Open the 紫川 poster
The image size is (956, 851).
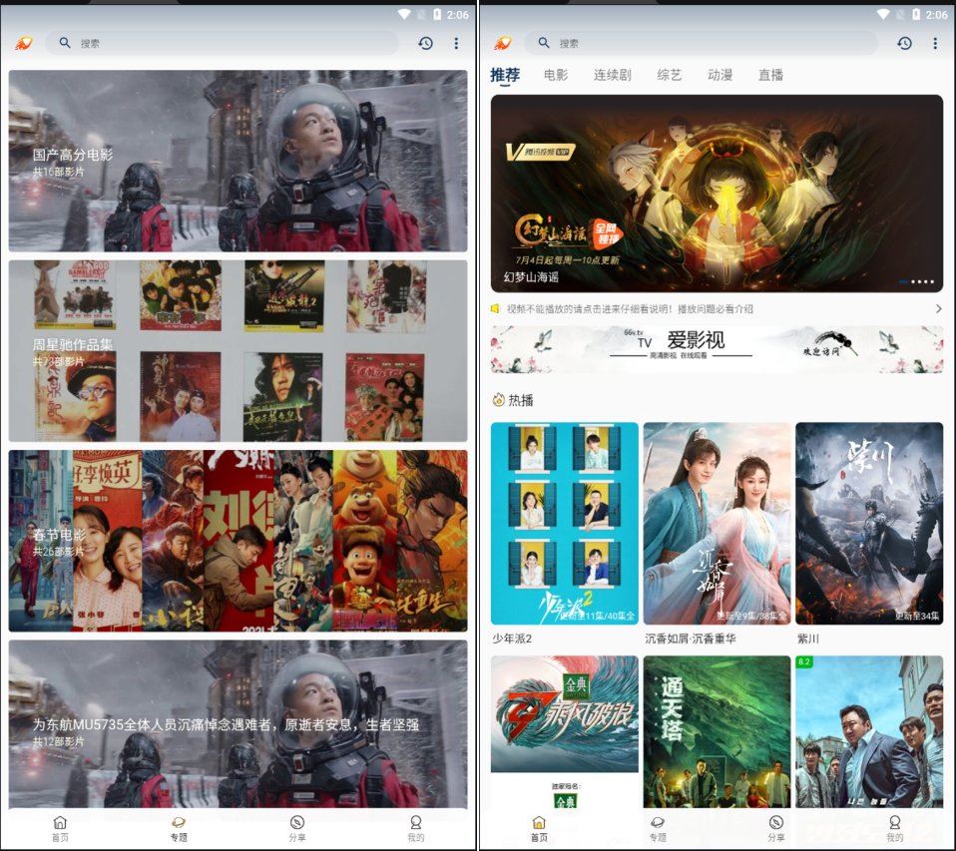coord(869,523)
